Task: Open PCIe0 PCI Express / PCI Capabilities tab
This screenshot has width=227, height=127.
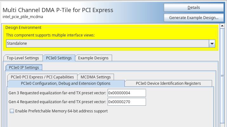Action: (x=42, y=77)
